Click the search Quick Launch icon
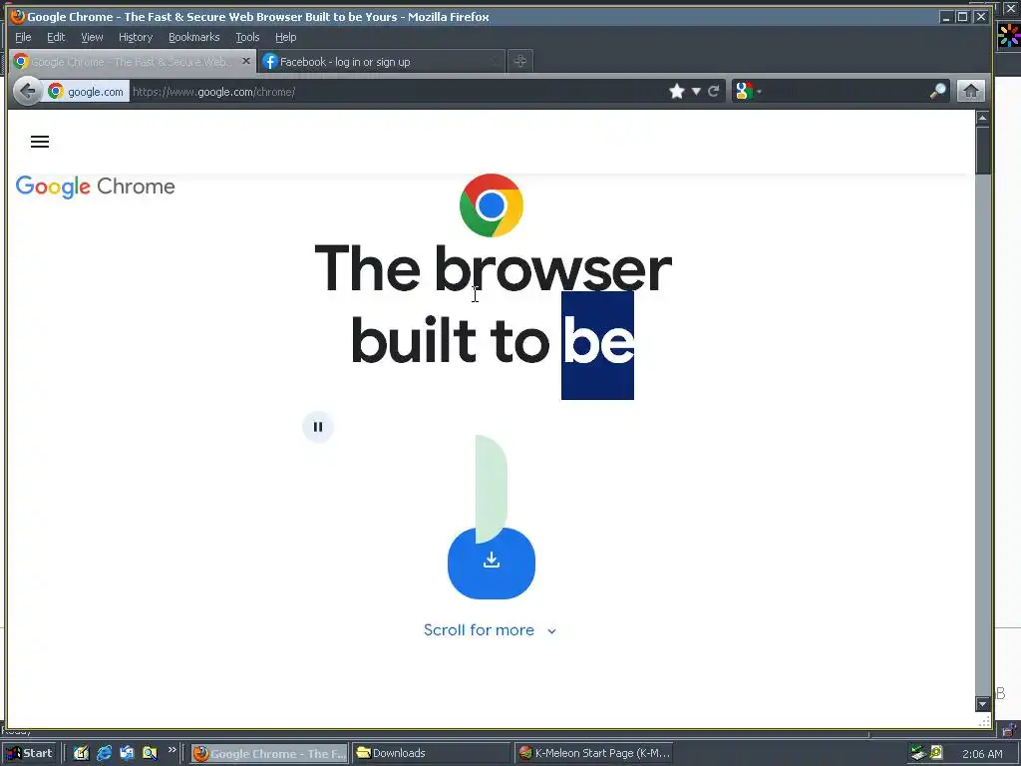Image resolution: width=1021 pixels, height=766 pixels. click(150, 753)
